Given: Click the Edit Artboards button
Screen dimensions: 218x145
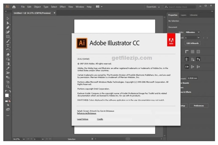Looking at the screenshot, I should coord(193,43).
